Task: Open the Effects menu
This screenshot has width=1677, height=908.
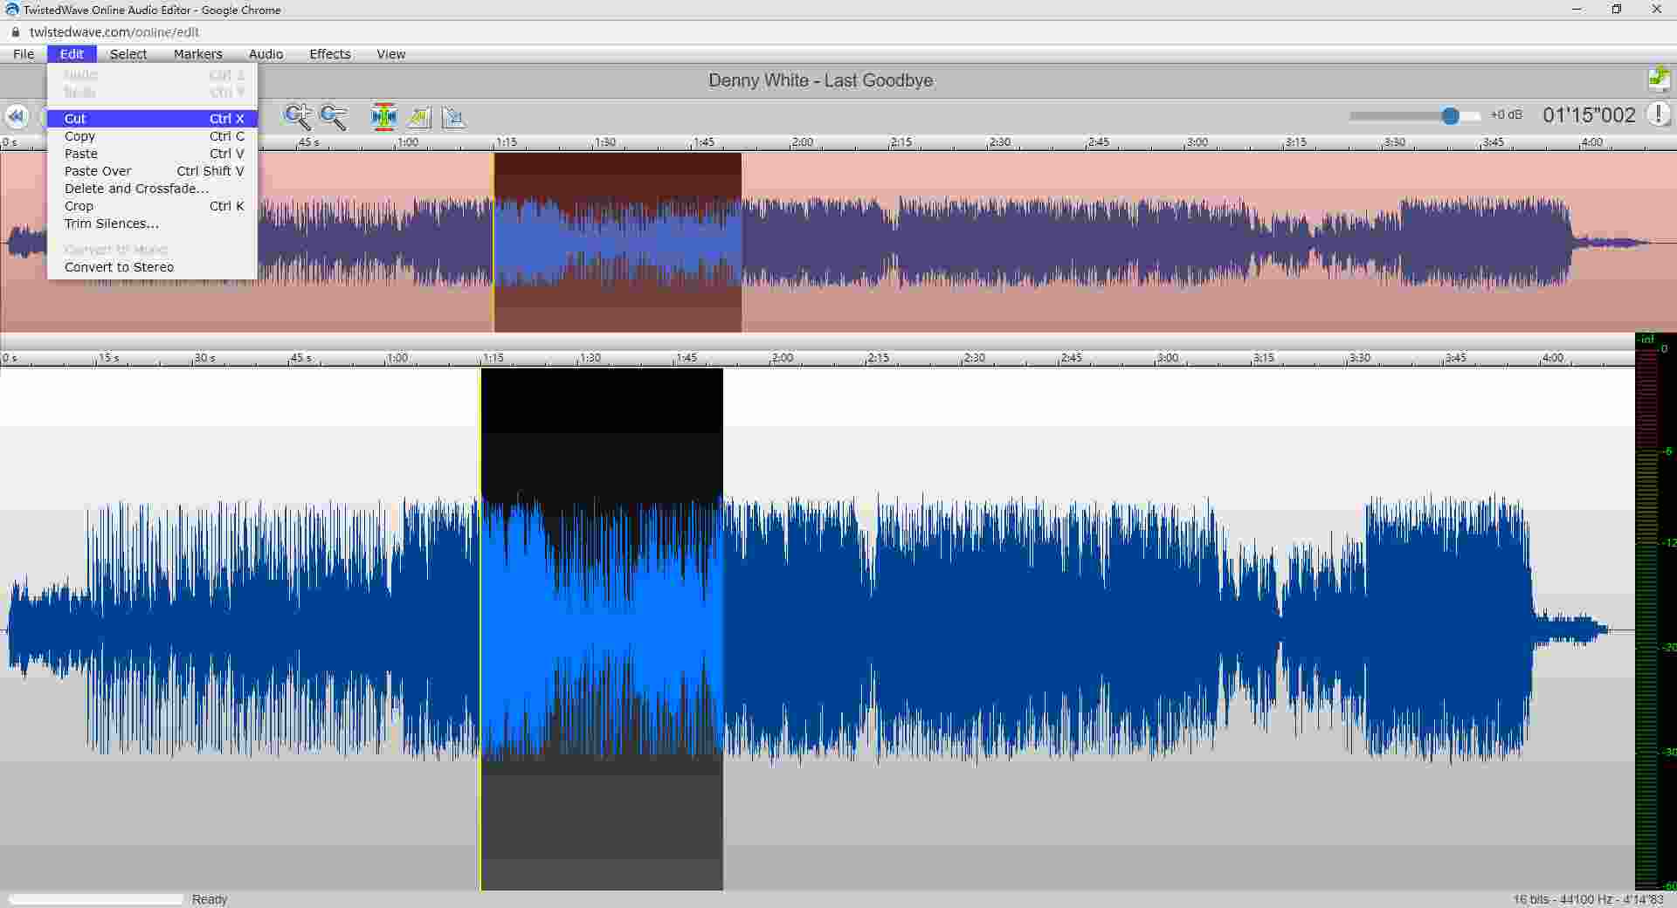Action: [x=330, y=54]
